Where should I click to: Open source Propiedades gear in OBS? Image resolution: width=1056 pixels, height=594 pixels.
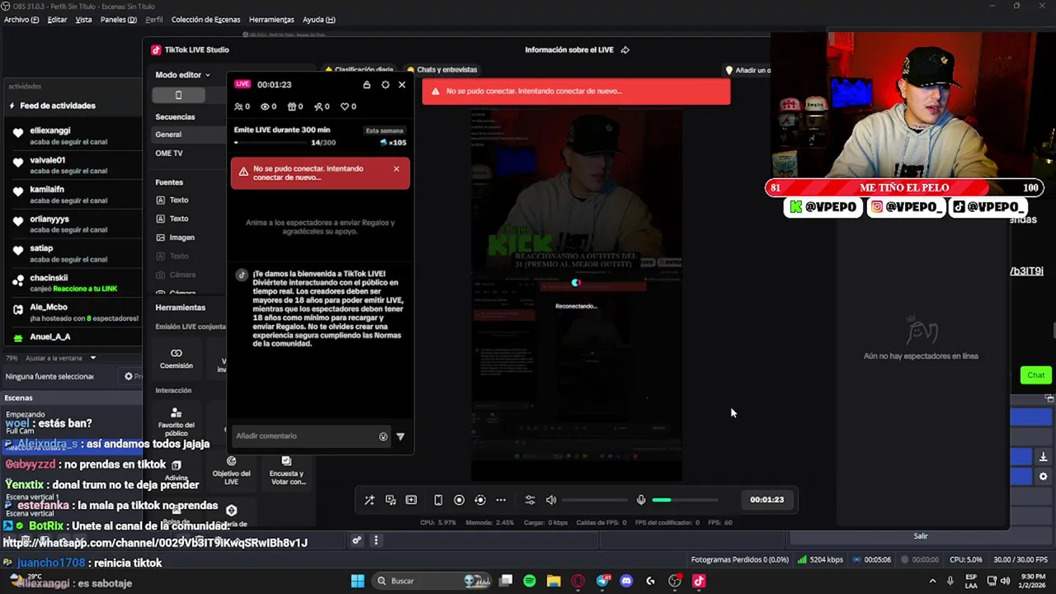tap(129, 376)
